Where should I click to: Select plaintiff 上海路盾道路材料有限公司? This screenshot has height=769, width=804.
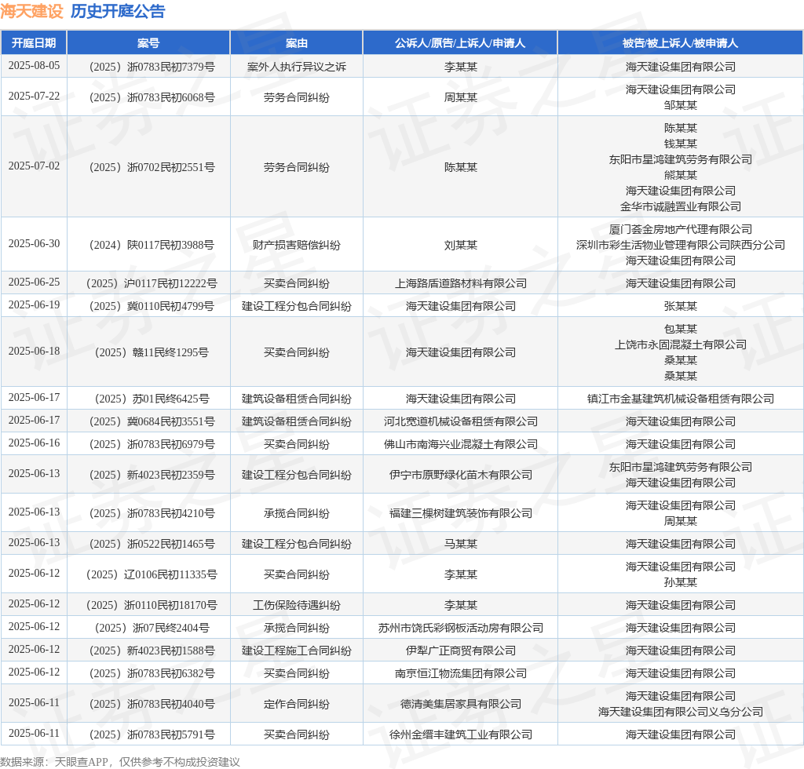[x=460, y=283]
